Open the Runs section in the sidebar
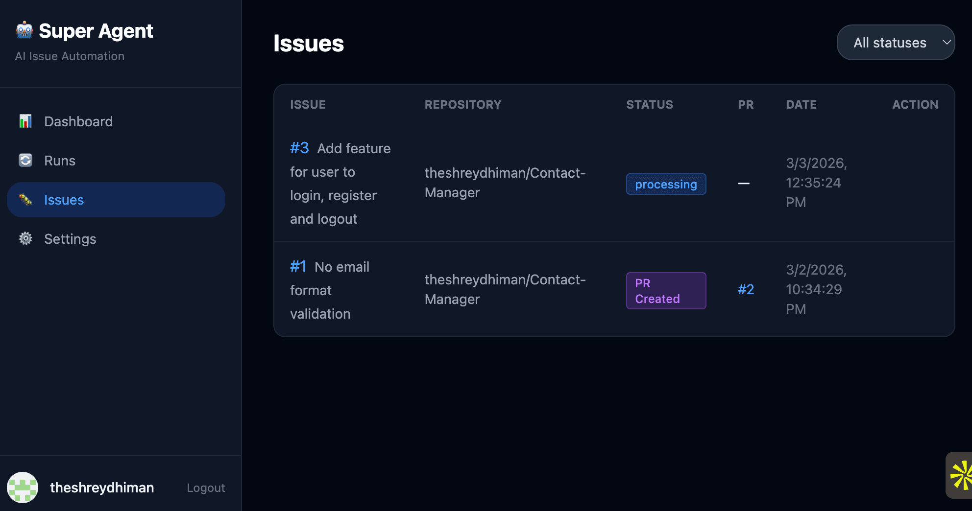Screen dimensions: 972x511 pos(59,160)
